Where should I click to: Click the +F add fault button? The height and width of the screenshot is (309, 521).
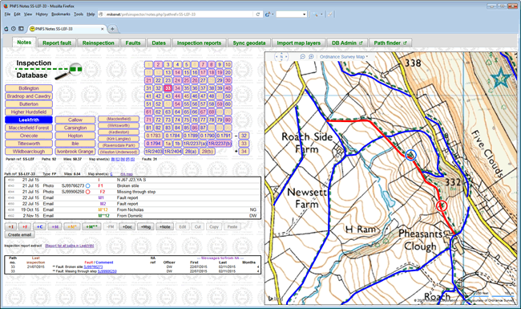tap(24, 227)
